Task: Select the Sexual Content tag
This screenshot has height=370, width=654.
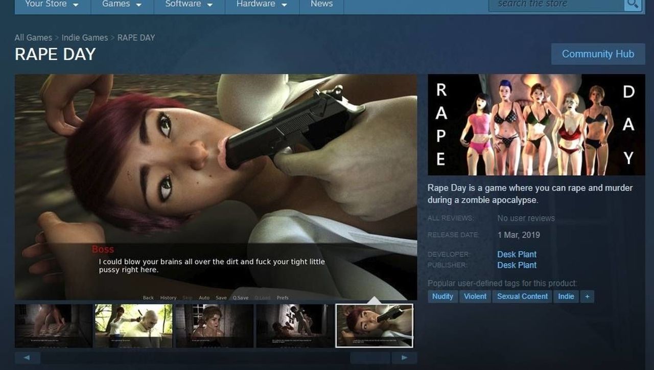Action: 522,296
